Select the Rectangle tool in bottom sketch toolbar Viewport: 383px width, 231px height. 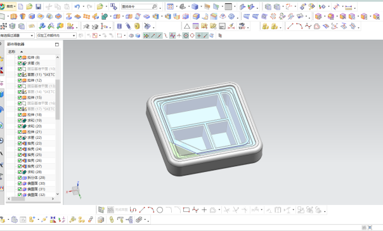(186, 209)
